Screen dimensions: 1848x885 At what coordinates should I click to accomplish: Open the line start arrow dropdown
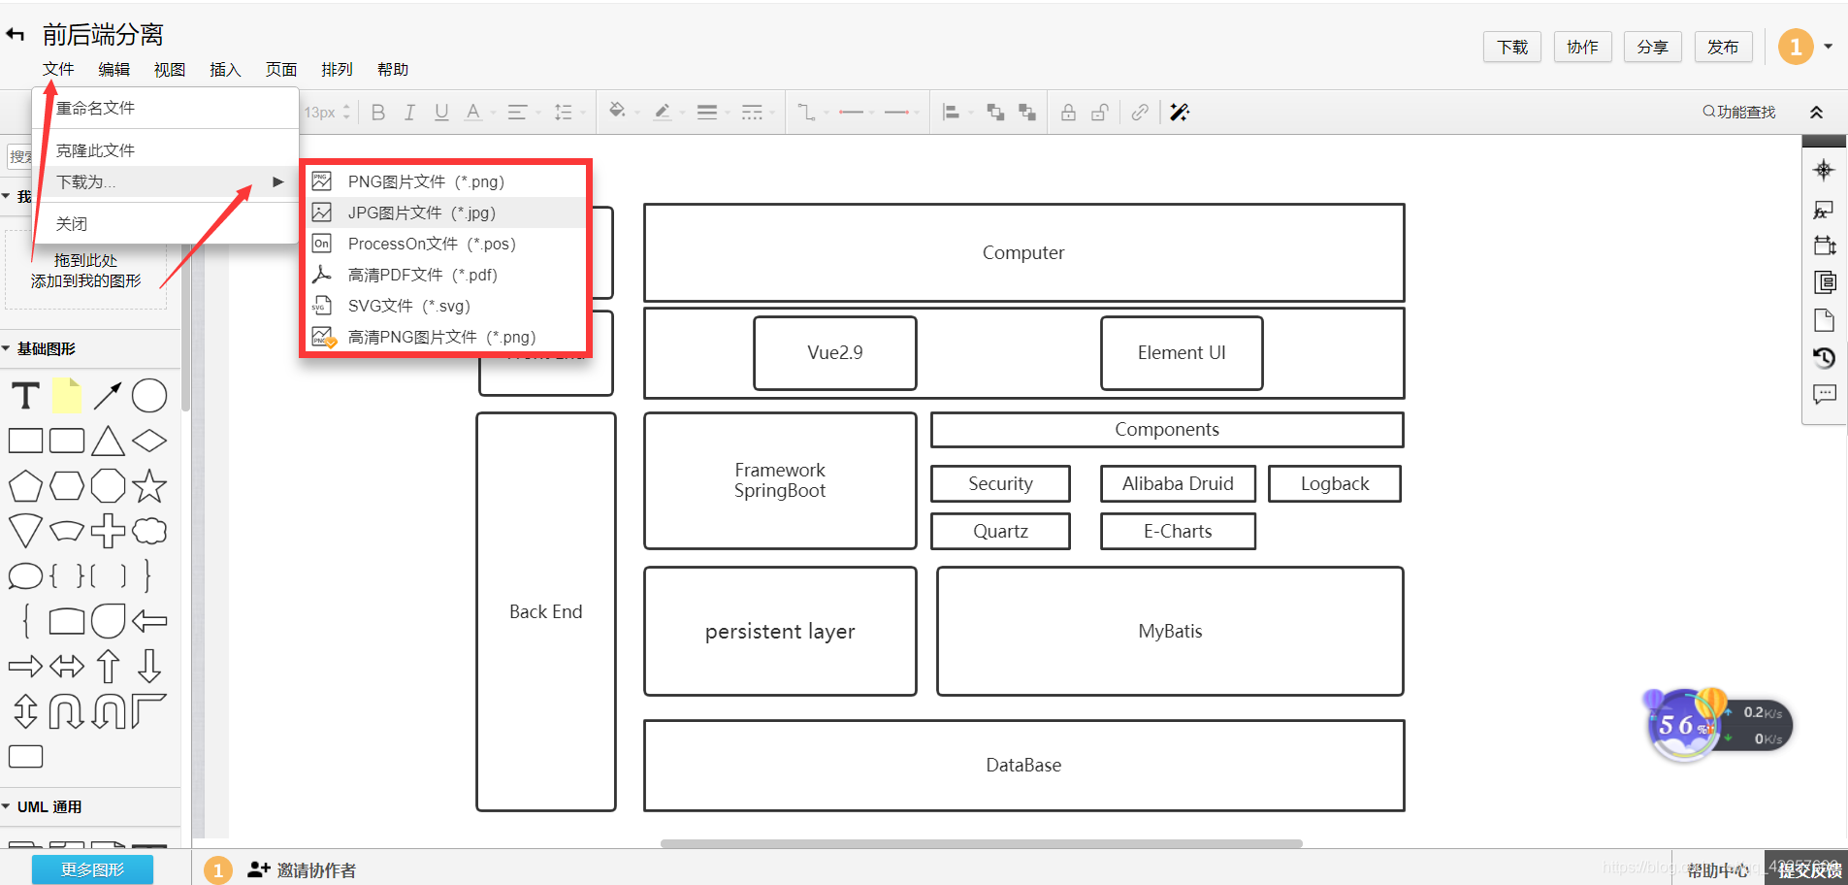(x=851, y=113)
